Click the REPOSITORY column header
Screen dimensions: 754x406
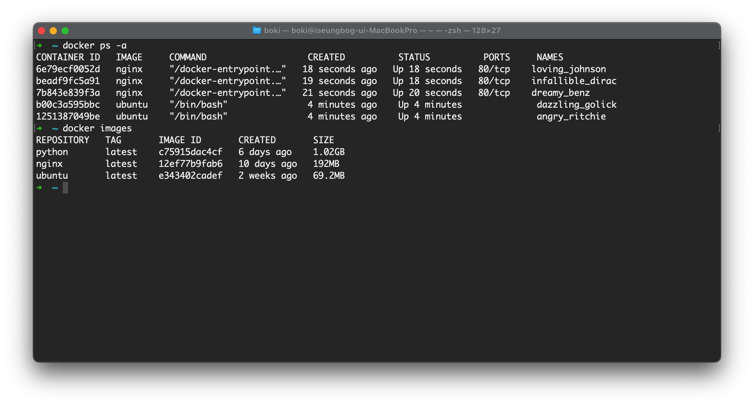click(62, 140)
